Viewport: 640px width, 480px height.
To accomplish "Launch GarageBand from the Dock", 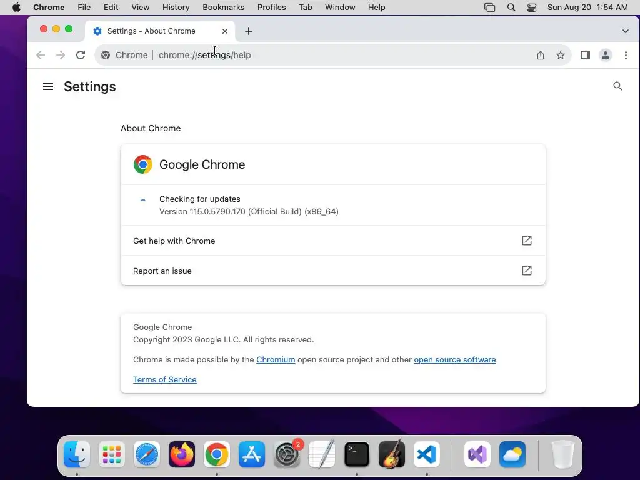I will 392,454.
